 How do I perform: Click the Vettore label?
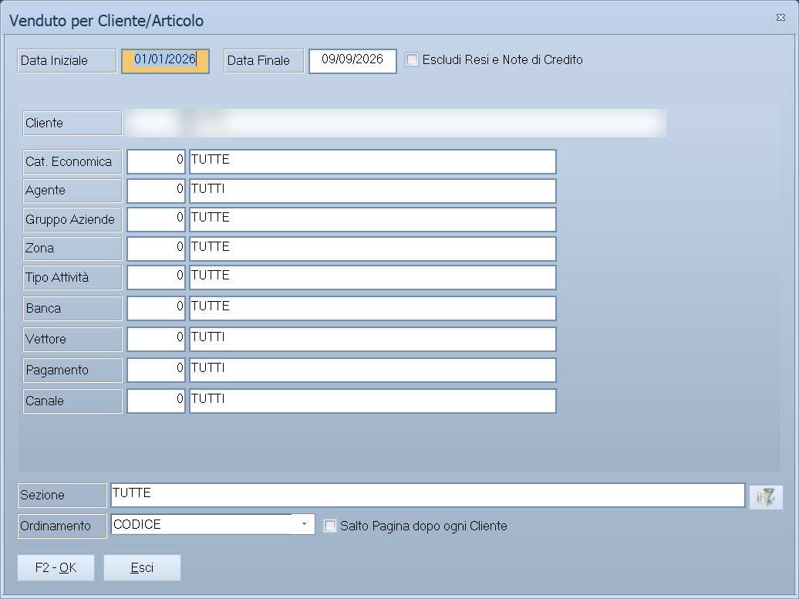72,340
